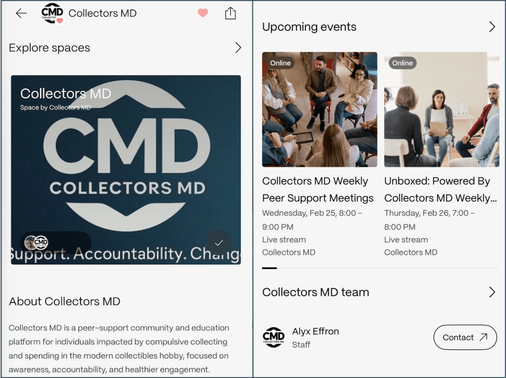Click the Collectors MD logo in header
This screenshot has height=378, width=506.
(52, 13)
